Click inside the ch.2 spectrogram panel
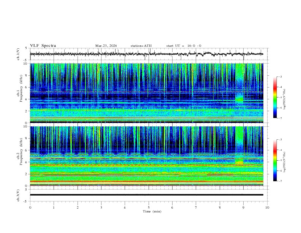Screen dimensions: 301x233 tap(146, 156)
